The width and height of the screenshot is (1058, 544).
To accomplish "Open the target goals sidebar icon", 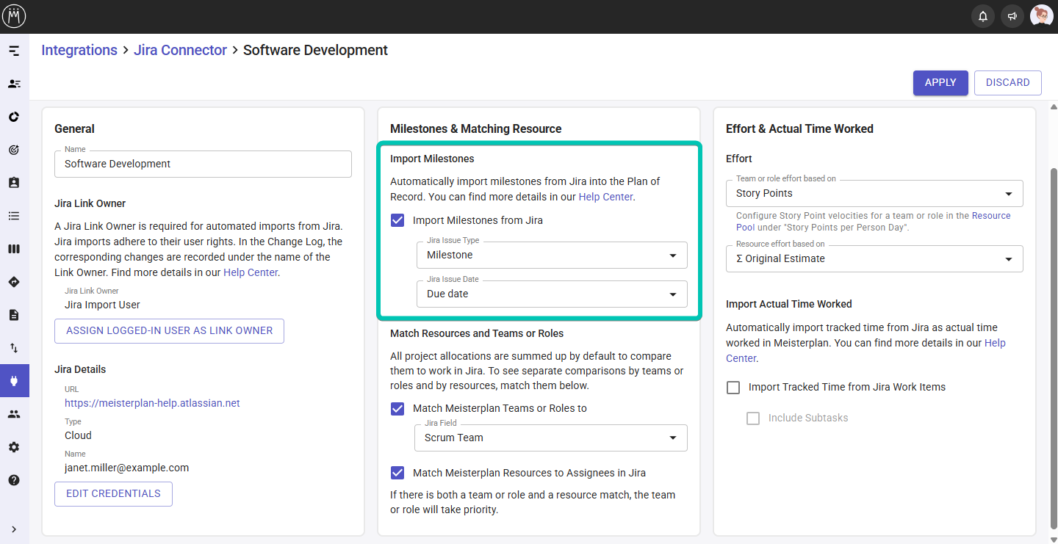I will coord(14,150).
